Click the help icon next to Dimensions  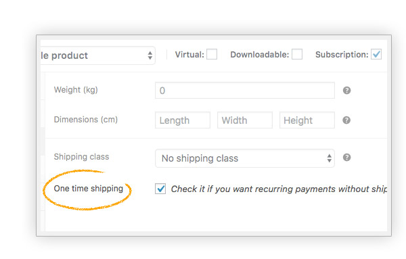point(346,120)
